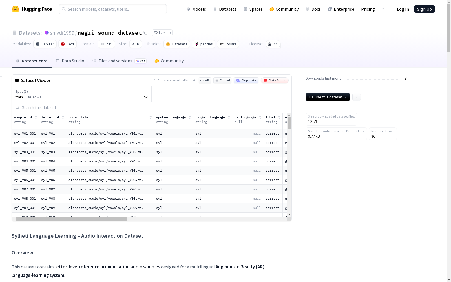Open Docs in the top navigation
451x282 pixels.
313,9
